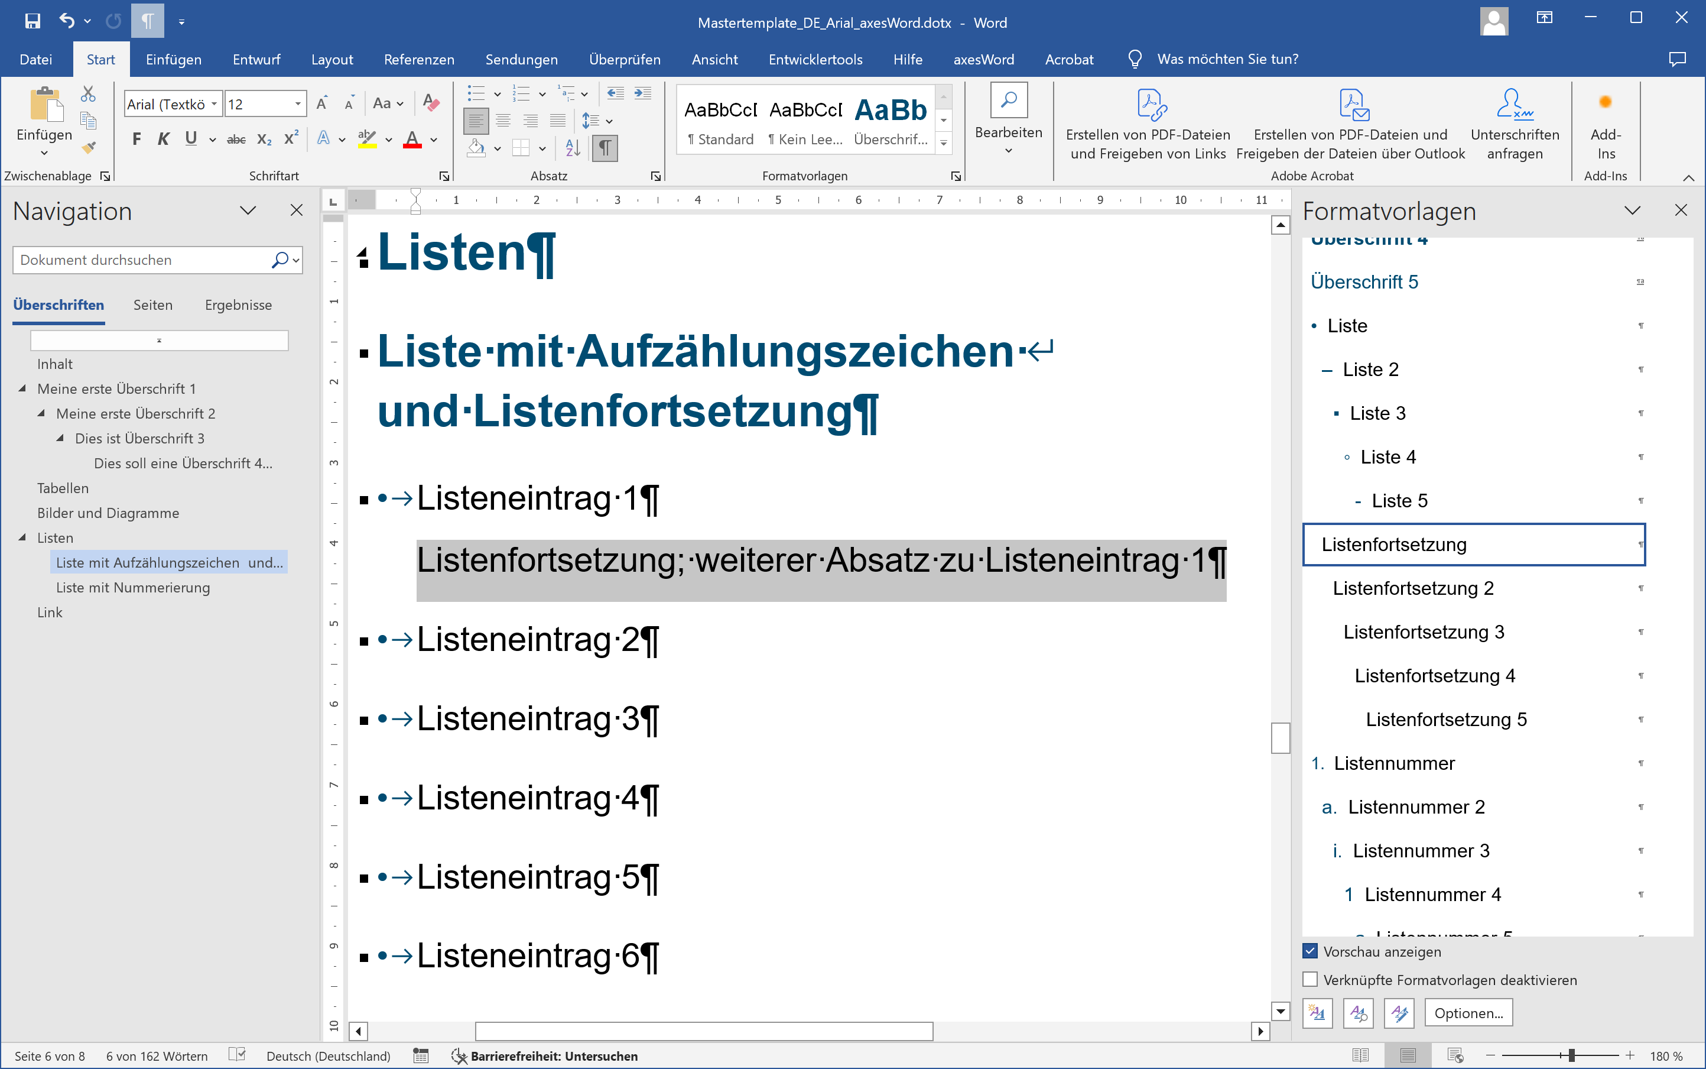Image resolution: width=1706 pixels, height=1069 pixels.
Task: Expand the styles gallery
Action: tap(944, 144)
